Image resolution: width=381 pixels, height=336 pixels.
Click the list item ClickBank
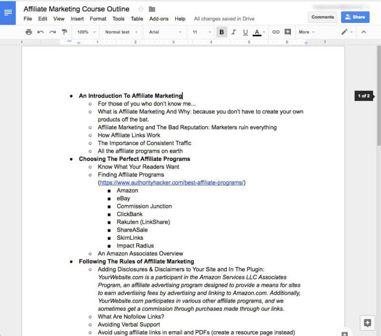tap(130, 214)
